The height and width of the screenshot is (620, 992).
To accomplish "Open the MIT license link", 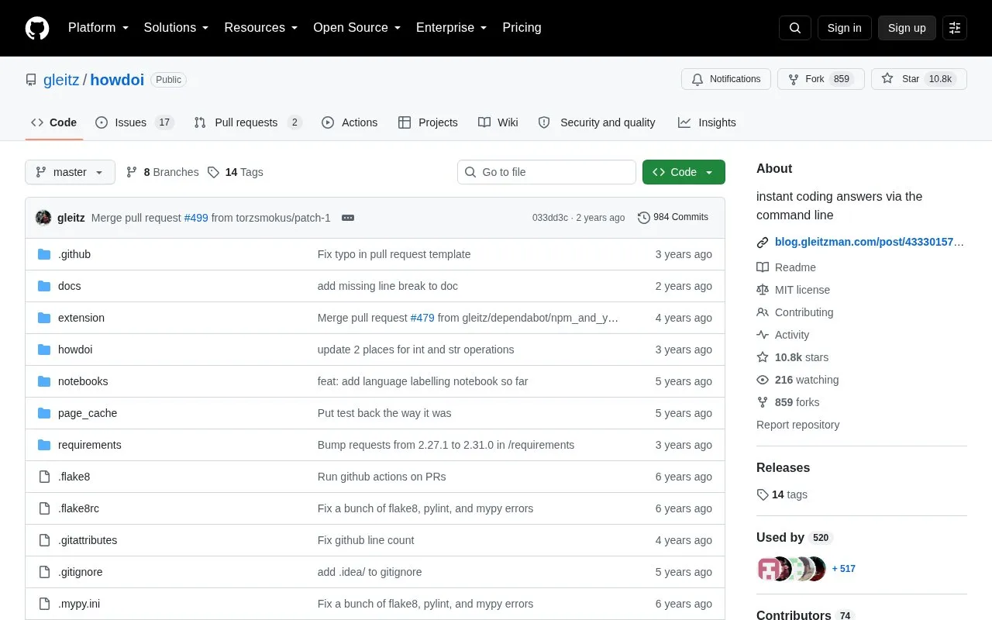I will point(793,290).
